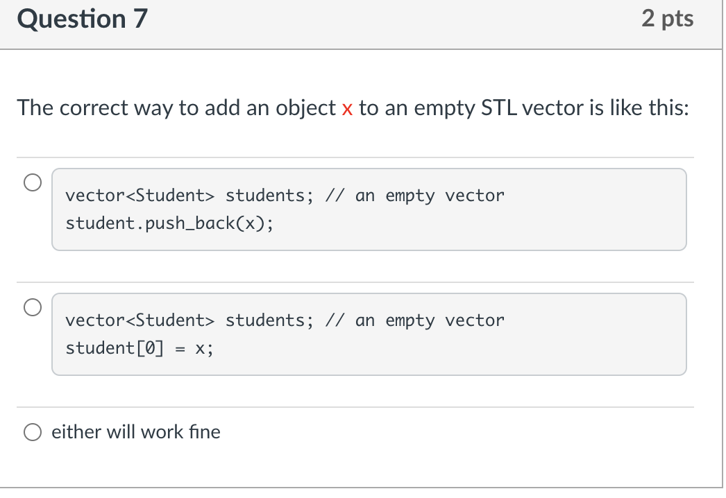Screen dimensions: 726x498
Task: Click the "Question 7" heading
Action: point(82,19)
